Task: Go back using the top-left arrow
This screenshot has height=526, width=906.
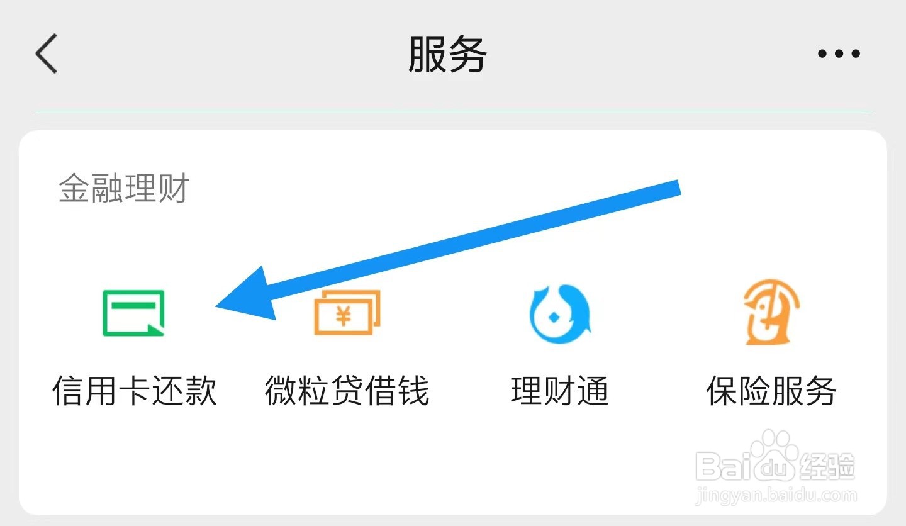Action: [x=47, y=53]
